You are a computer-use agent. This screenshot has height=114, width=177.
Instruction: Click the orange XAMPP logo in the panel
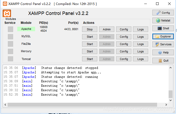coord(7,13)
